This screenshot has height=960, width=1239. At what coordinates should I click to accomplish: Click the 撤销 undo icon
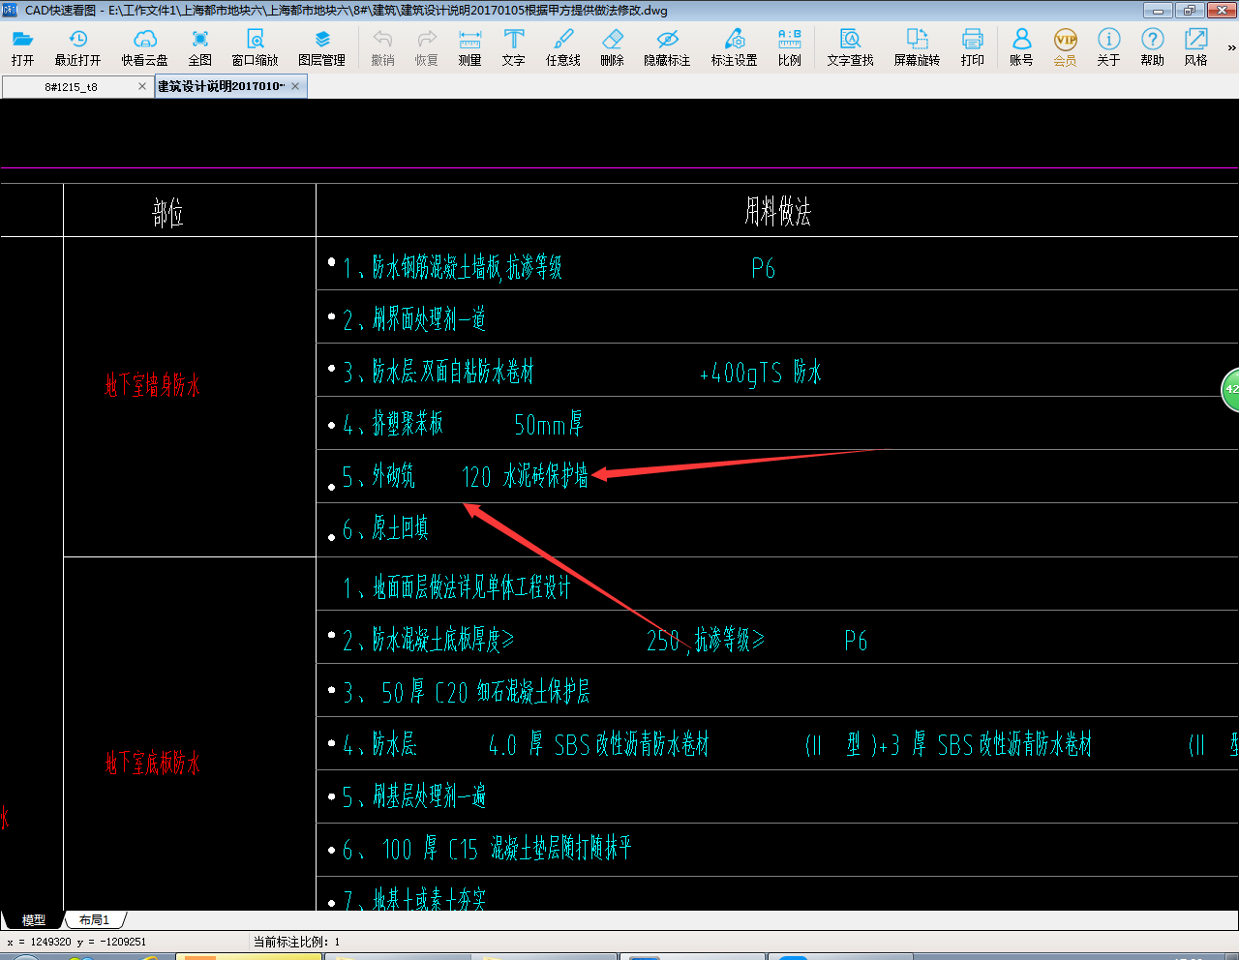[382, 46]
